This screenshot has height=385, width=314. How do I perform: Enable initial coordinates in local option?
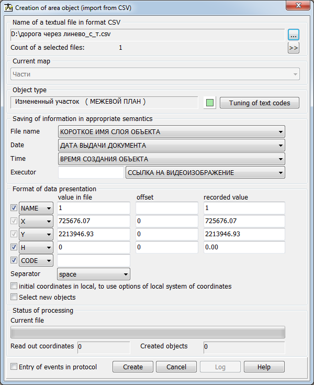(x=14, y=286)
